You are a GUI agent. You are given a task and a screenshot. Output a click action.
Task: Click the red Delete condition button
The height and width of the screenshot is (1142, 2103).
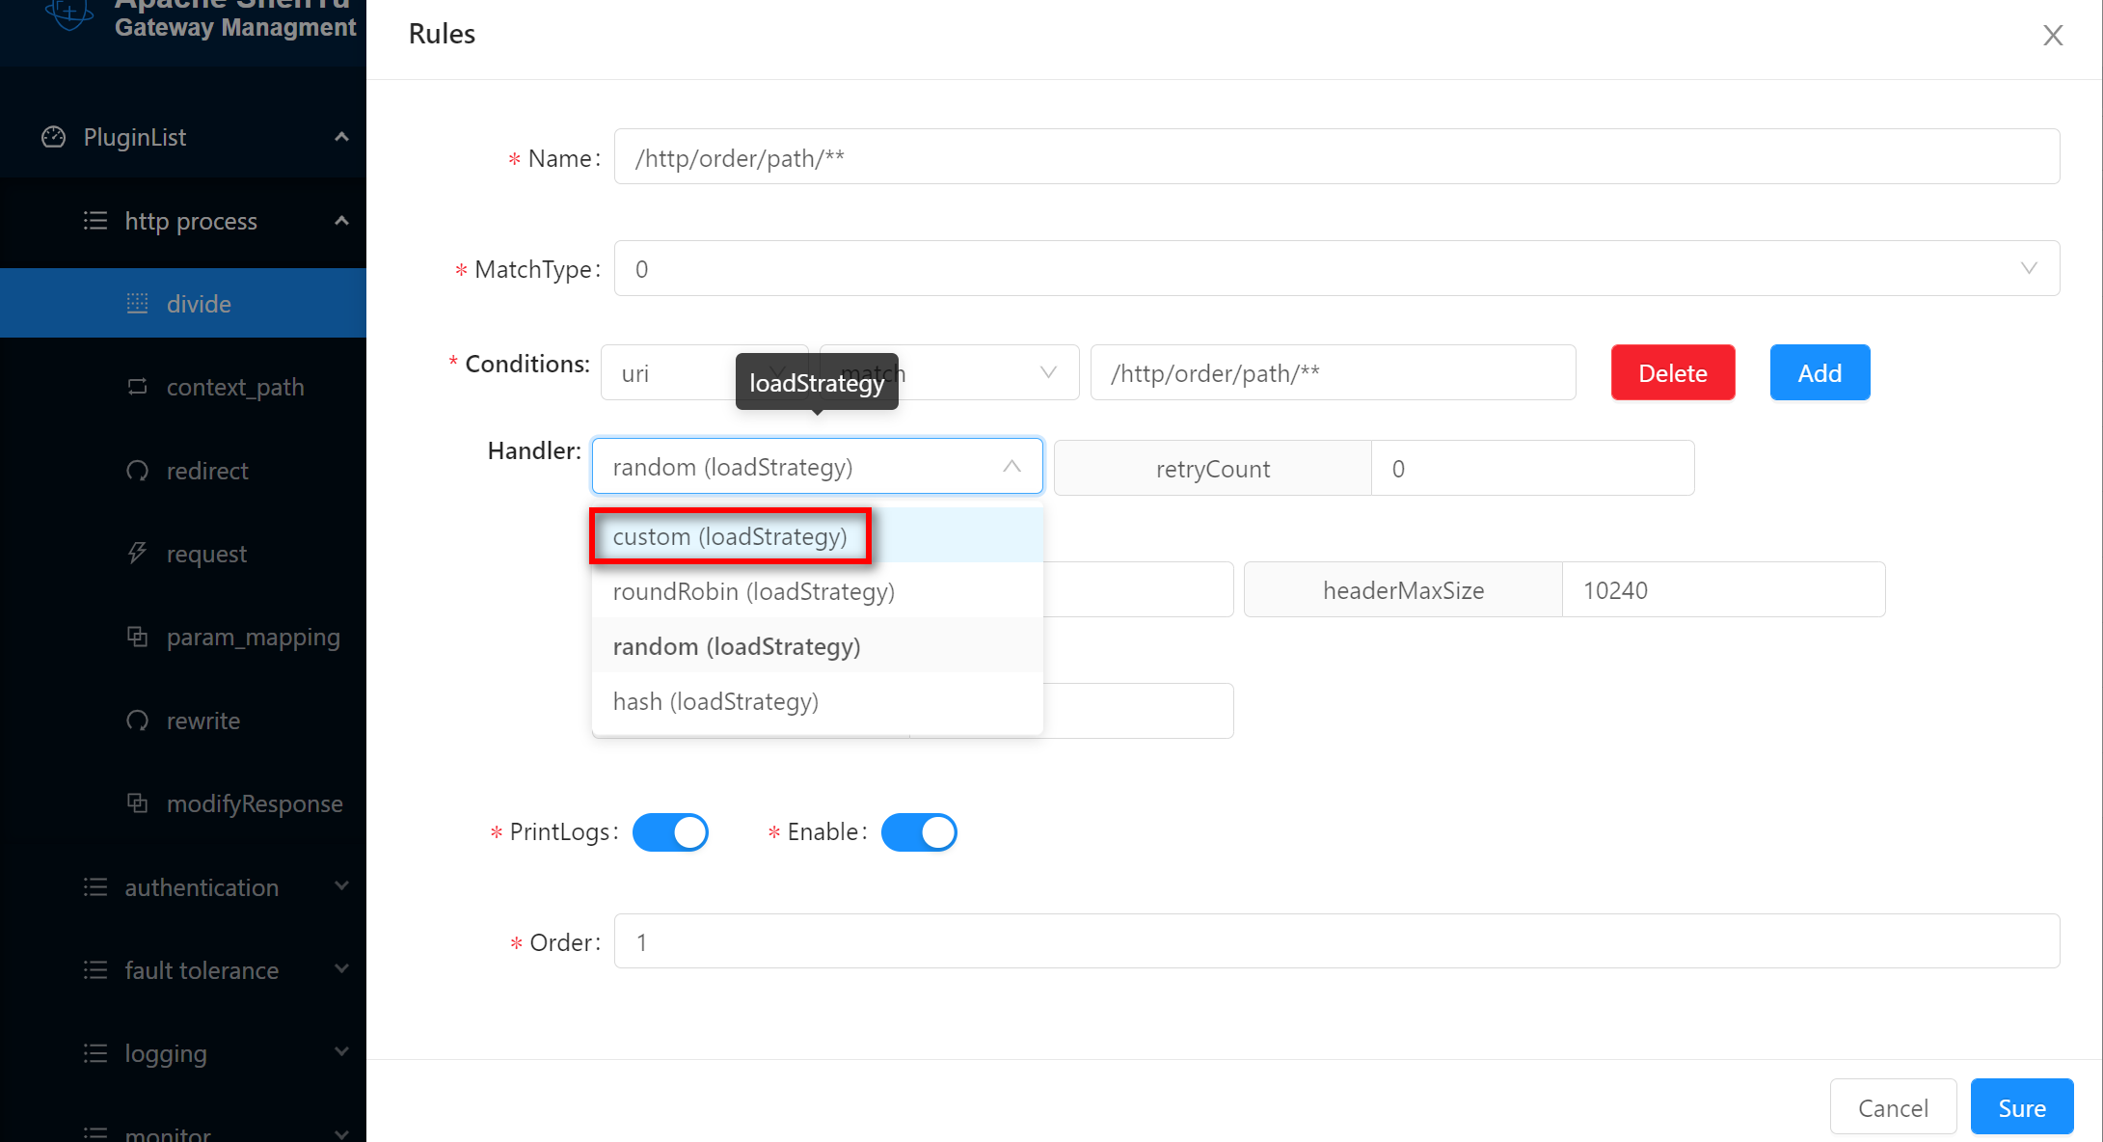click(x=1672, y=372)
